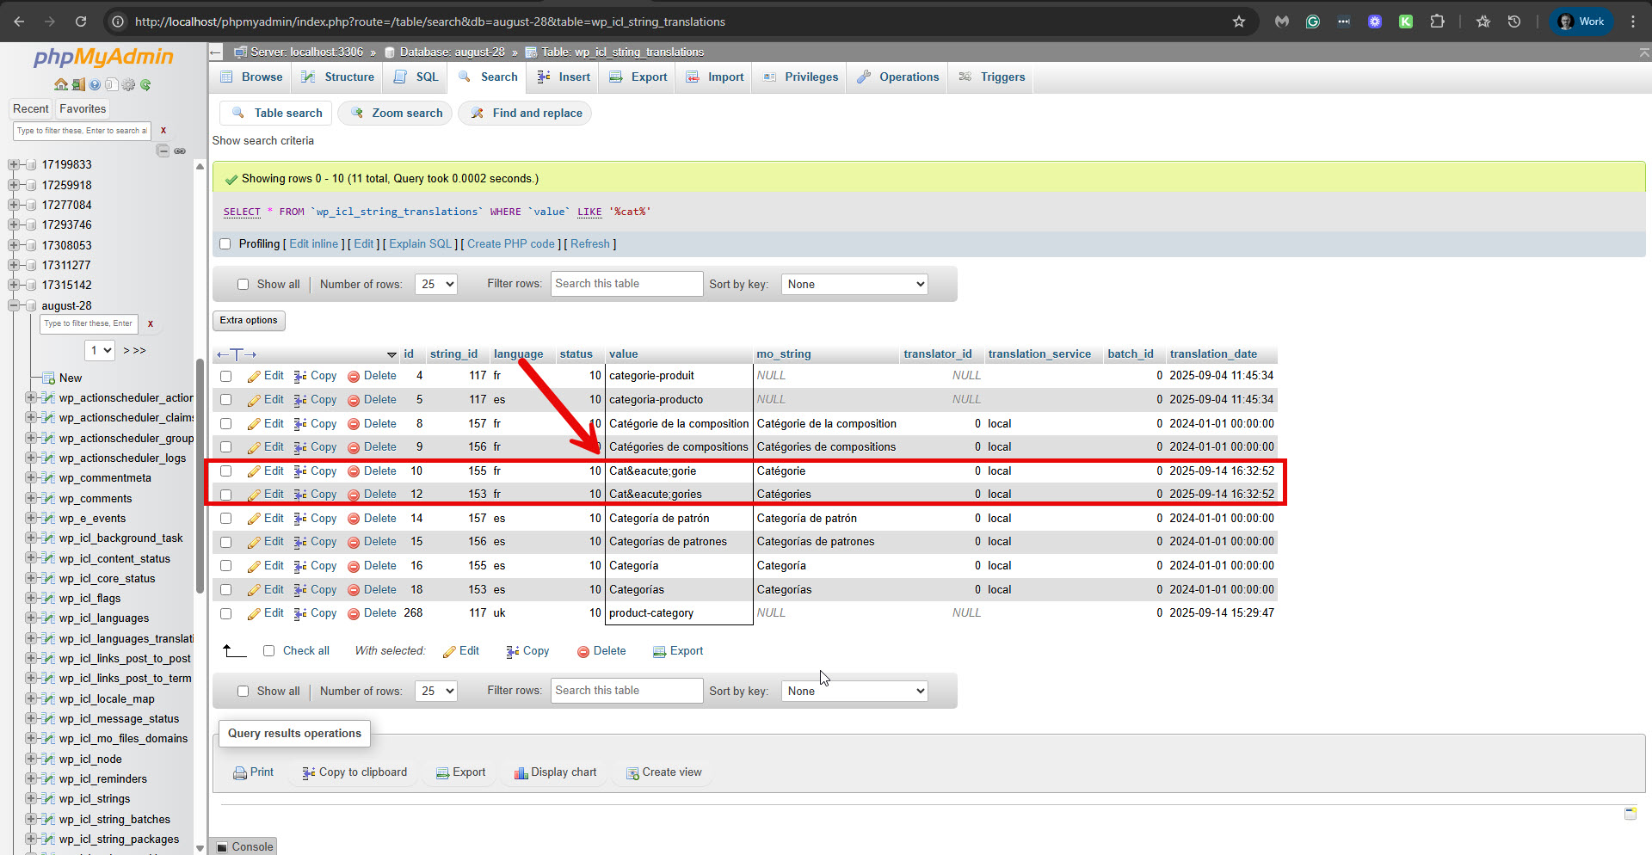Click the link with main panel chain icon

(x=180, y=151)
